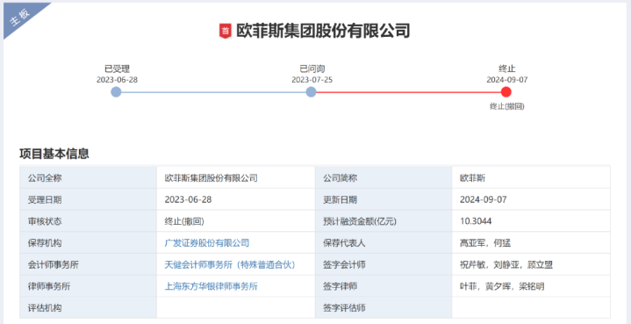Open the 天健会计师事务所 link
The height and width of the screenshot is (324, 631).
[x=231, y=265]
